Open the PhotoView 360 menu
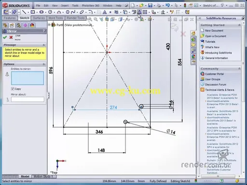247x185 pixels. coord(91,5)
